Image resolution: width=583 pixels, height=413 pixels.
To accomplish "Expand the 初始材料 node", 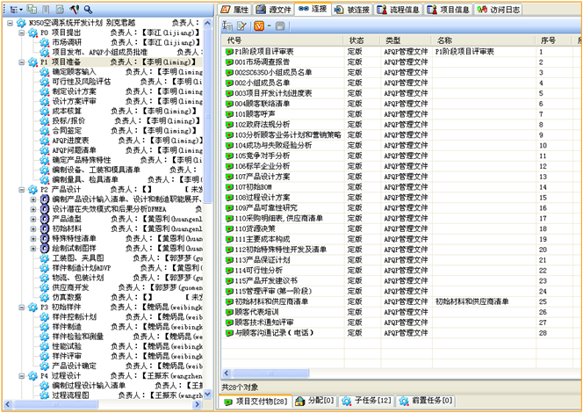I will 33,228.
